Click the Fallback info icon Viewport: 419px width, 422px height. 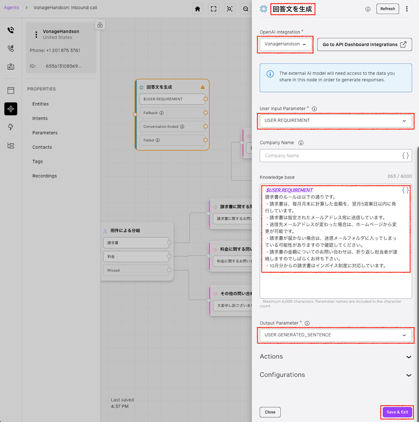[x=162, y=113]
